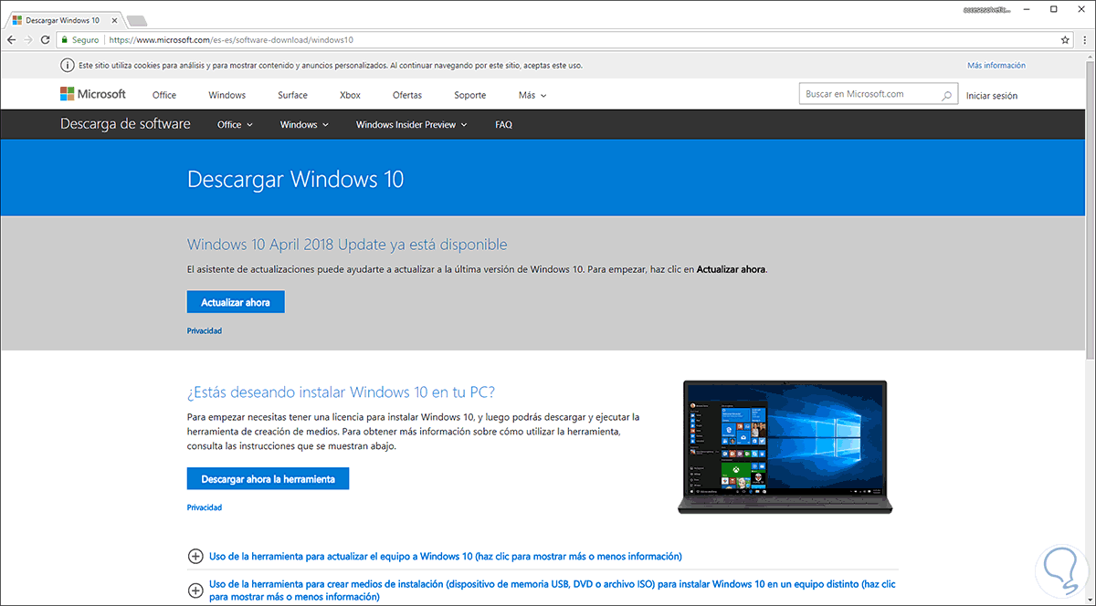1096x606 pixels.
Task: Click Descarga de software heading link
Action: coord(125,124)
